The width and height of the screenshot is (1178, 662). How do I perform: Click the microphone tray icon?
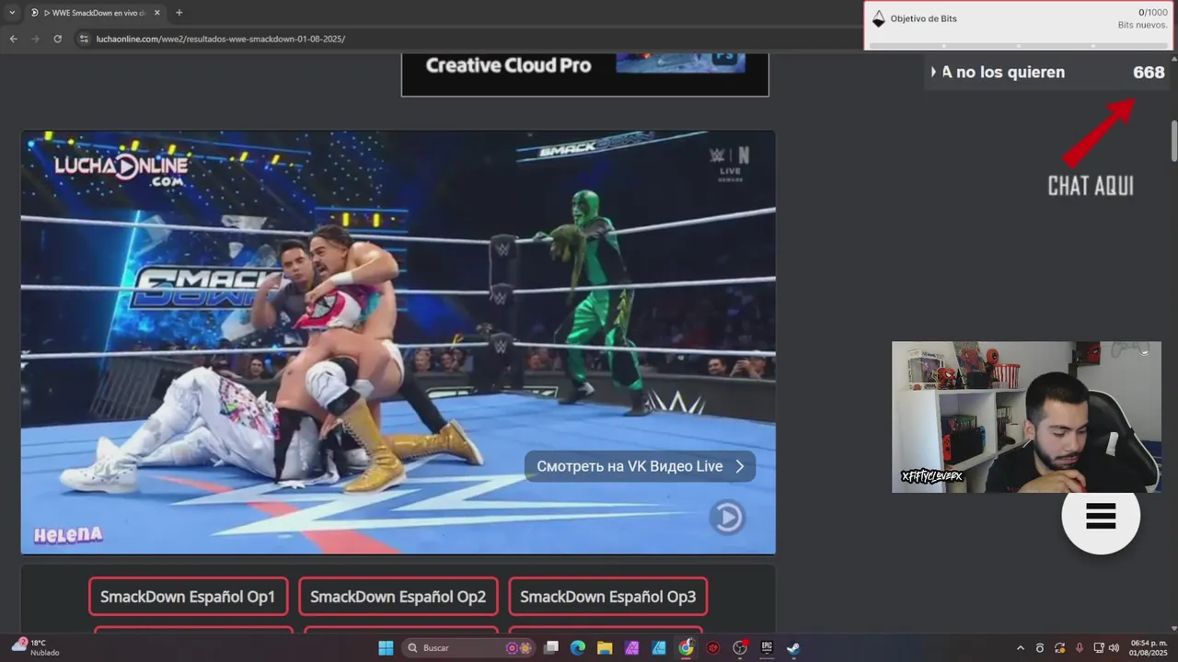pos(1080,648)
